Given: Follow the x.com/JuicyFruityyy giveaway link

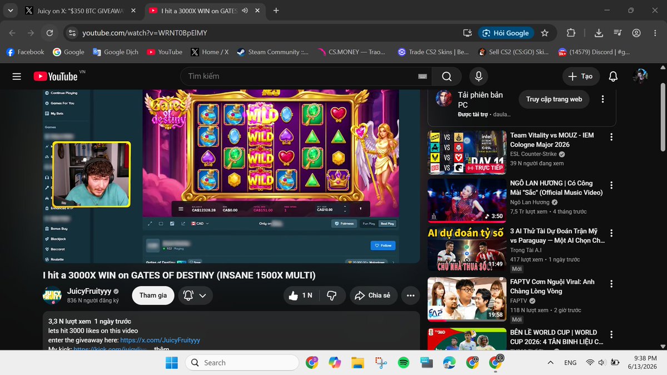Looking at the screenshot, I should point(160,340).
